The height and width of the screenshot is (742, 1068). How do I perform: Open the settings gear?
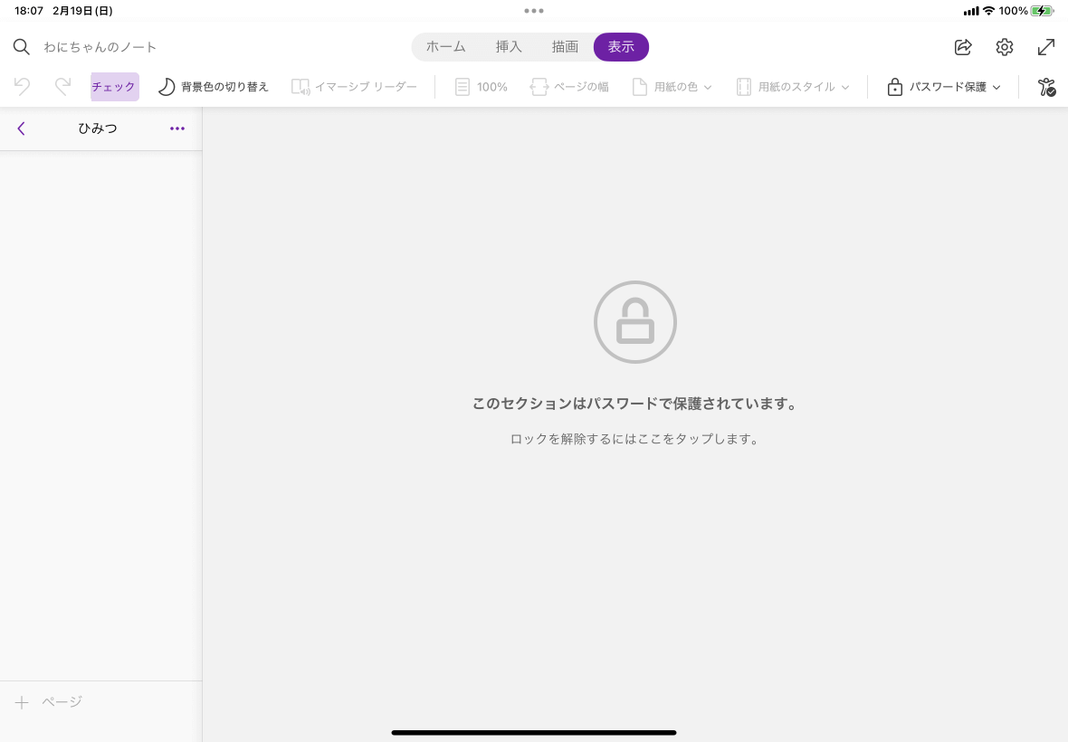tap(1005, 47)
